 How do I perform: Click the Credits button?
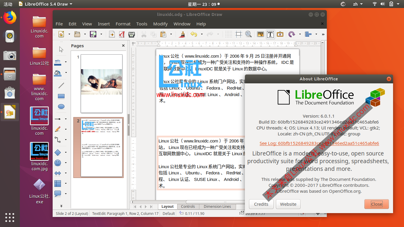261,204
